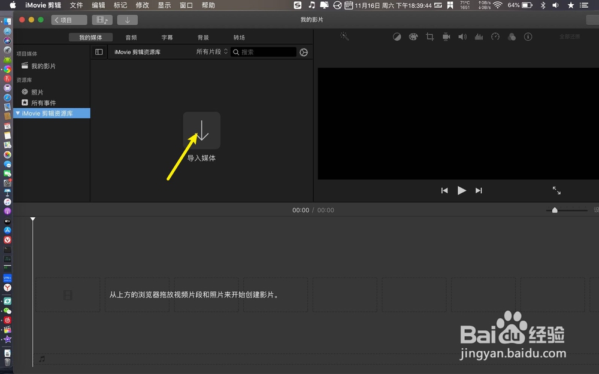Open the notification center list icon
Screen dimensions: 599x374
584,5
